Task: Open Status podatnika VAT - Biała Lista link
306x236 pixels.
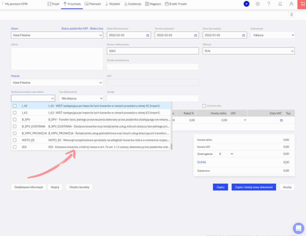Action: (x=82, y=28)
